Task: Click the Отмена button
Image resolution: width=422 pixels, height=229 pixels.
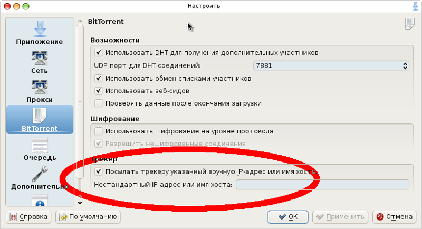Action: (394, 217)
